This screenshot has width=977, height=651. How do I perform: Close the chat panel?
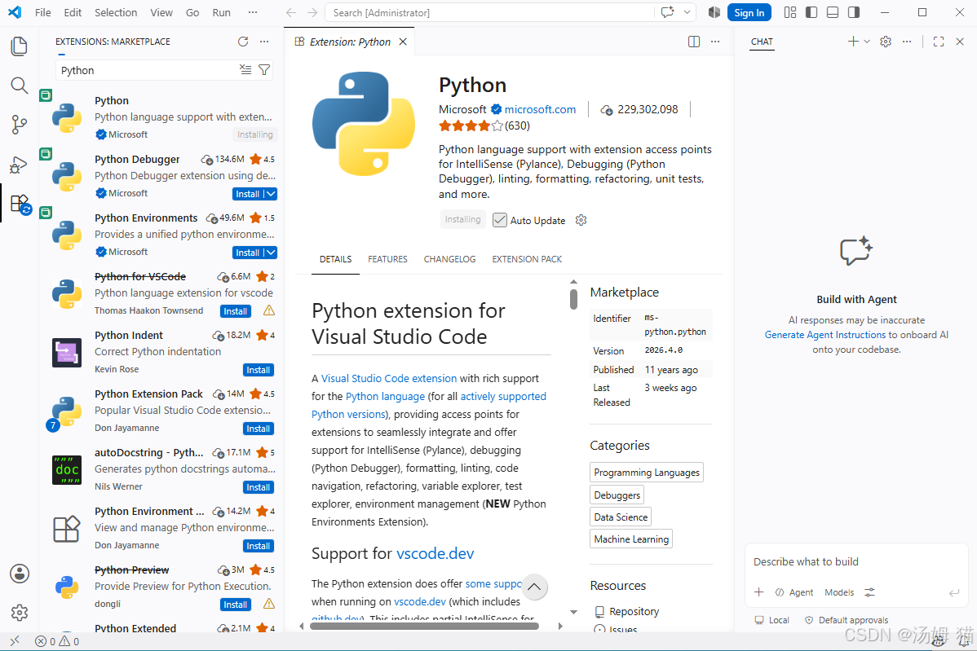960,42
